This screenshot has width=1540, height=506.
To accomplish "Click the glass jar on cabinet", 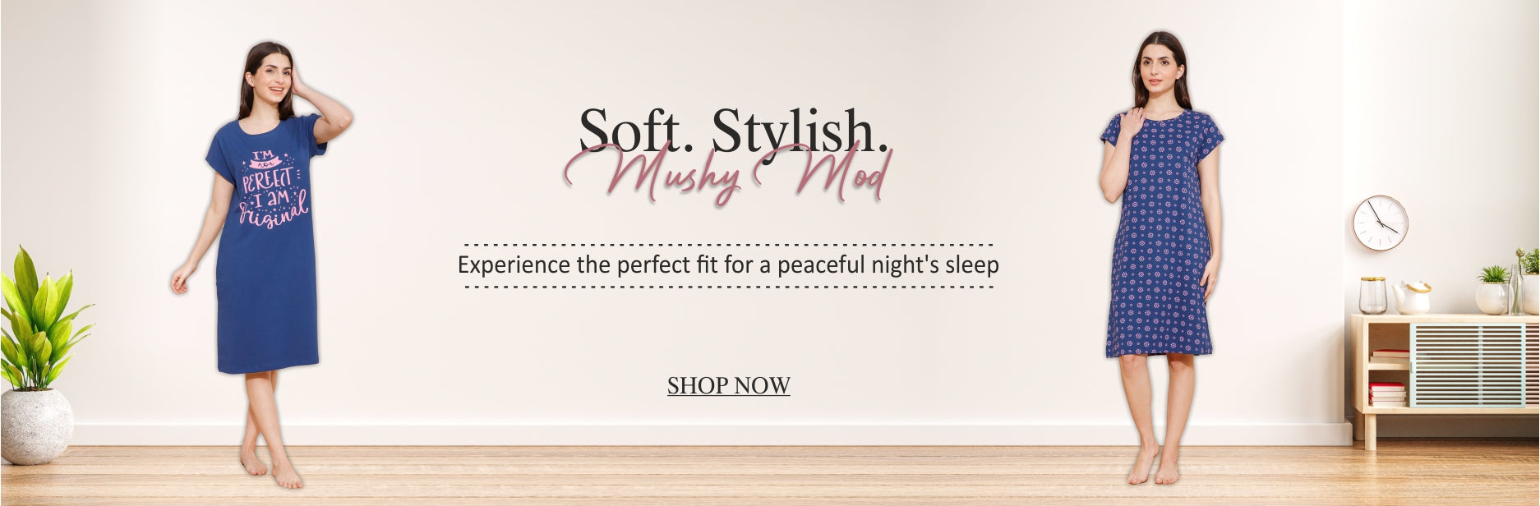I will (1372, 295).
